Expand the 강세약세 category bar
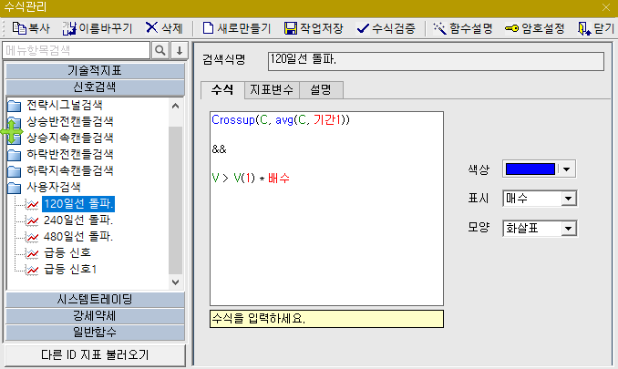Viewport: 618px width, 369px height. click(x=95, y=316)
